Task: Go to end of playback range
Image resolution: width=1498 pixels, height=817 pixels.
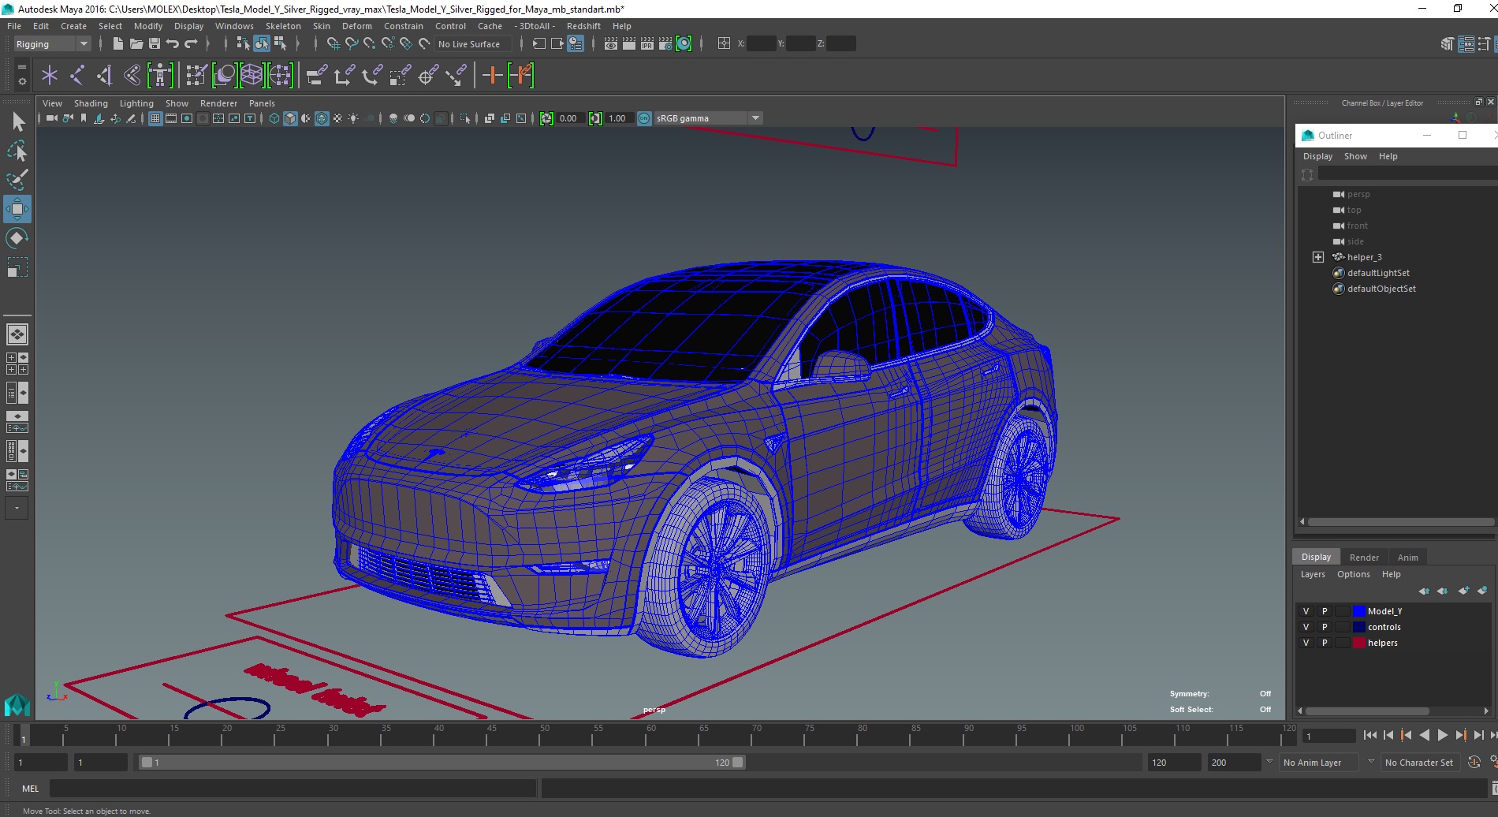Action: point(1495,735)
